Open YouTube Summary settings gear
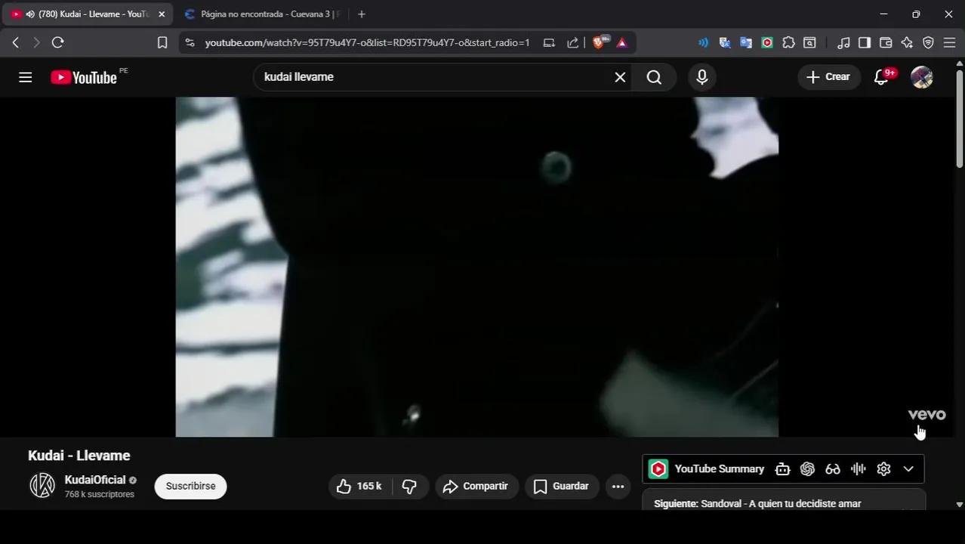 (x=883, y=469)
